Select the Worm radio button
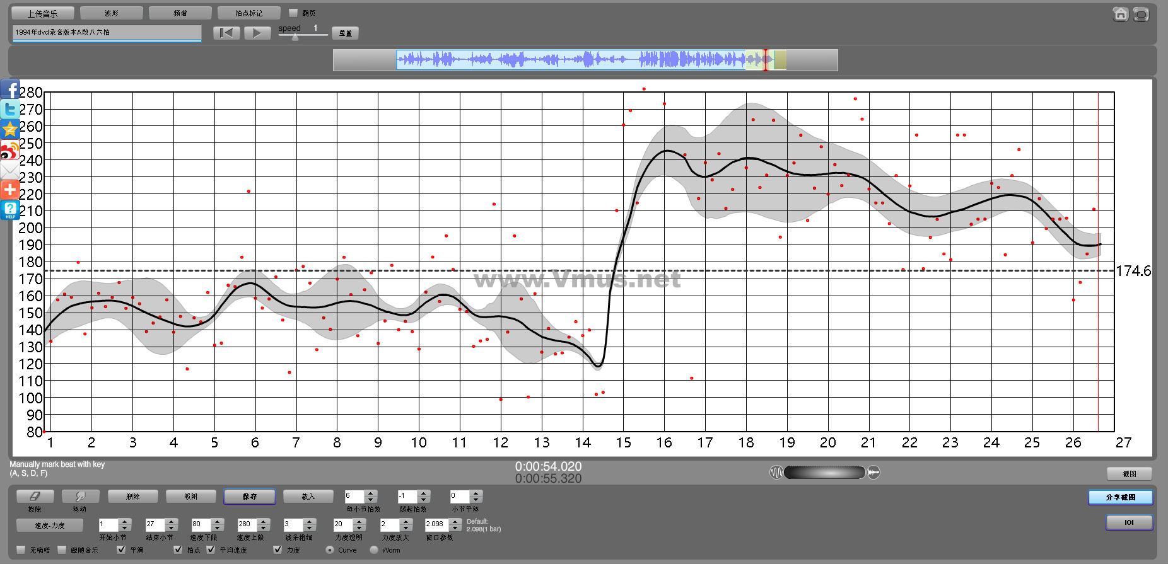Viewport: 1168px width, 564px height. (x=374, y=550)
